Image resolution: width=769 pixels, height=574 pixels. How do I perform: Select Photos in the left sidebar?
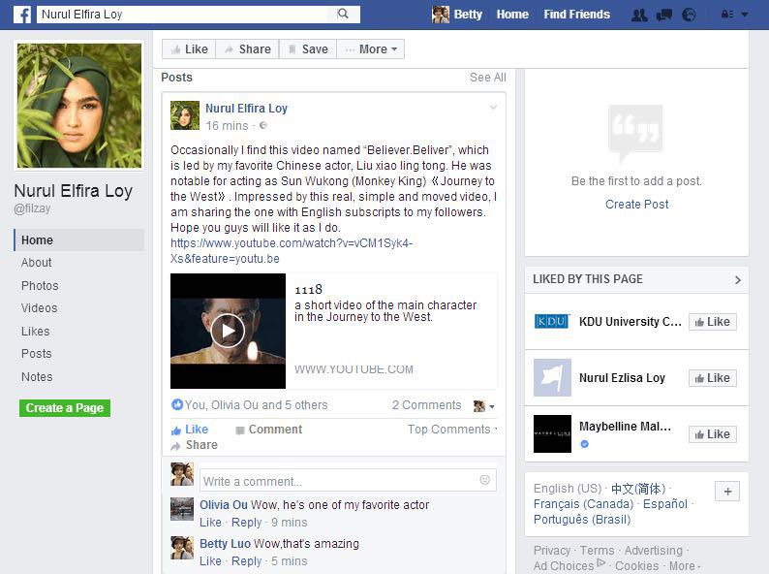tap(40, 286)
